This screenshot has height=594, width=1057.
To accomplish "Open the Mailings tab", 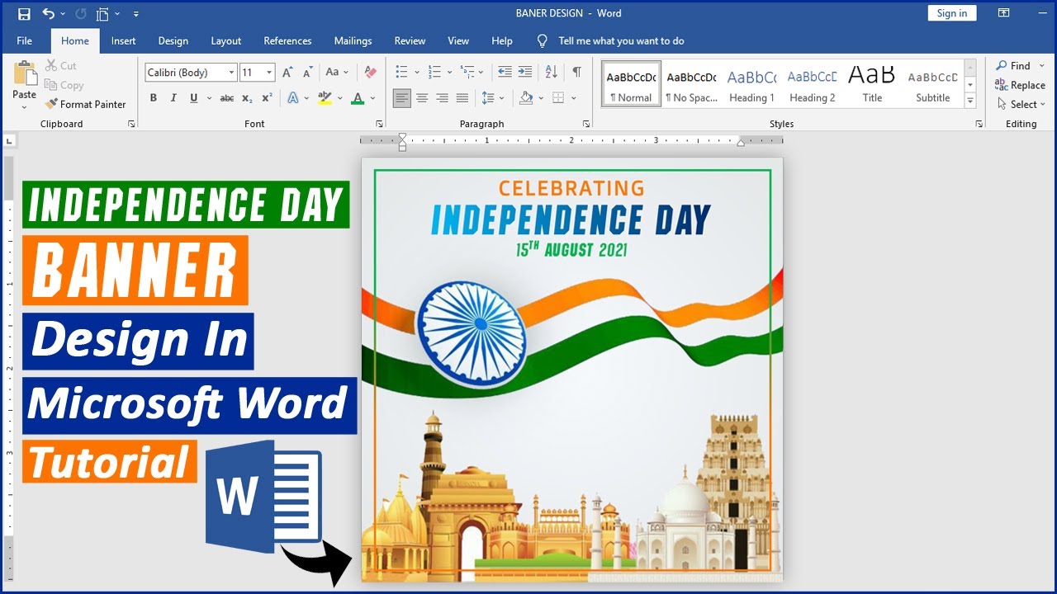I will click(x=353, y=40).
